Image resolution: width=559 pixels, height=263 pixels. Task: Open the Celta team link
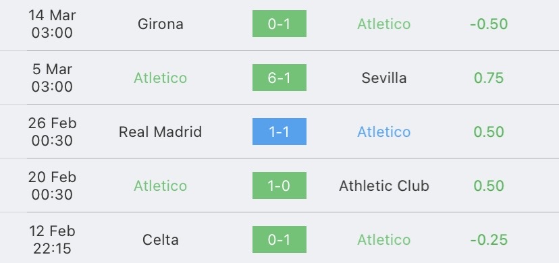tap(161, 240)
